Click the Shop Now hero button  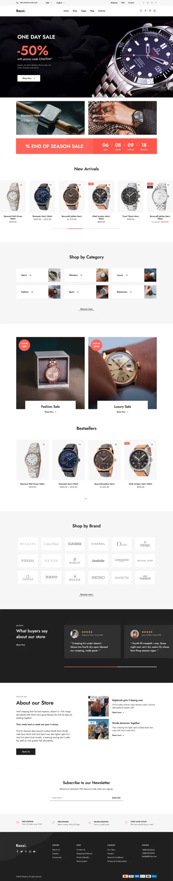[29, 78]
